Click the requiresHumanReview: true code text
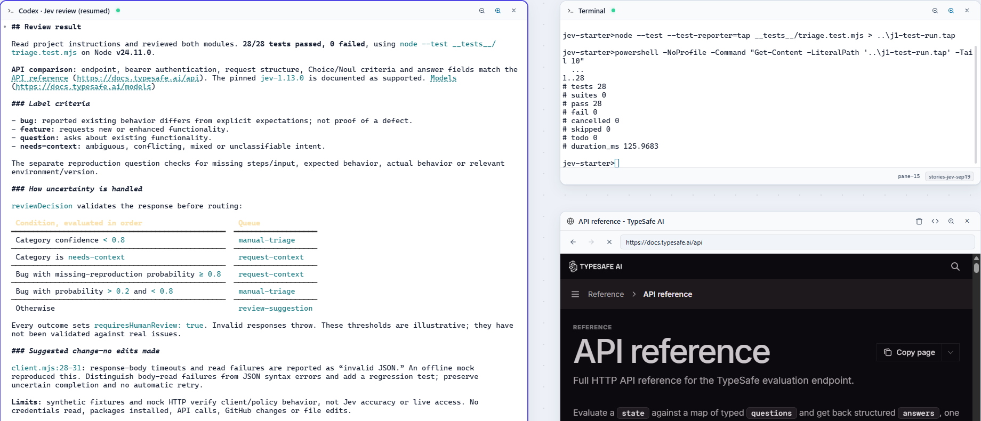 tap(149, 326)
